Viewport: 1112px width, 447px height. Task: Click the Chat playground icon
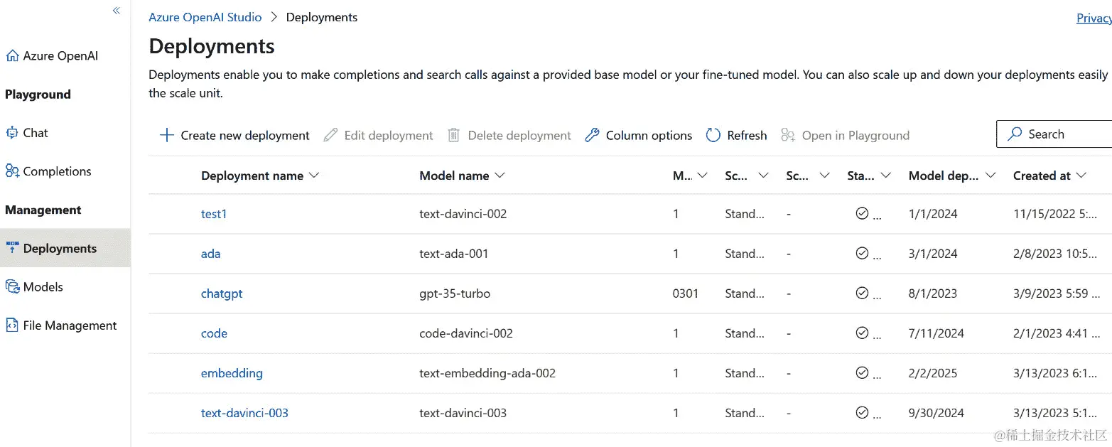[12, 133]
